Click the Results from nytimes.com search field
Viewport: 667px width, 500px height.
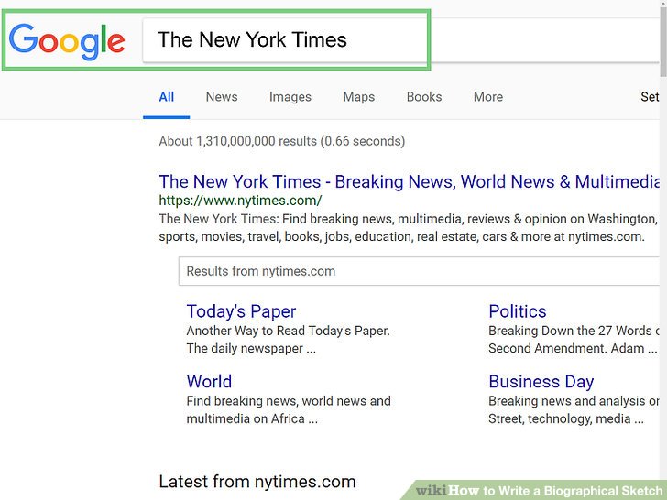pyautogui.click(x=417, y=271)
